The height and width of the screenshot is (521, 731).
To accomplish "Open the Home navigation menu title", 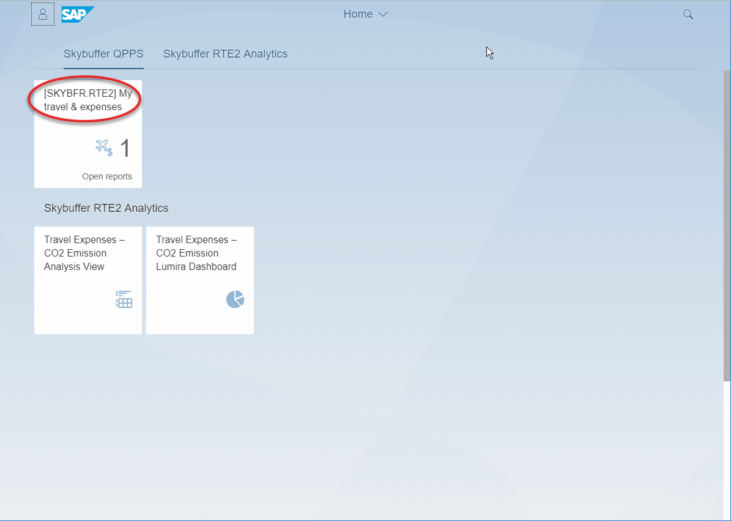I will [x=358, y=14].
